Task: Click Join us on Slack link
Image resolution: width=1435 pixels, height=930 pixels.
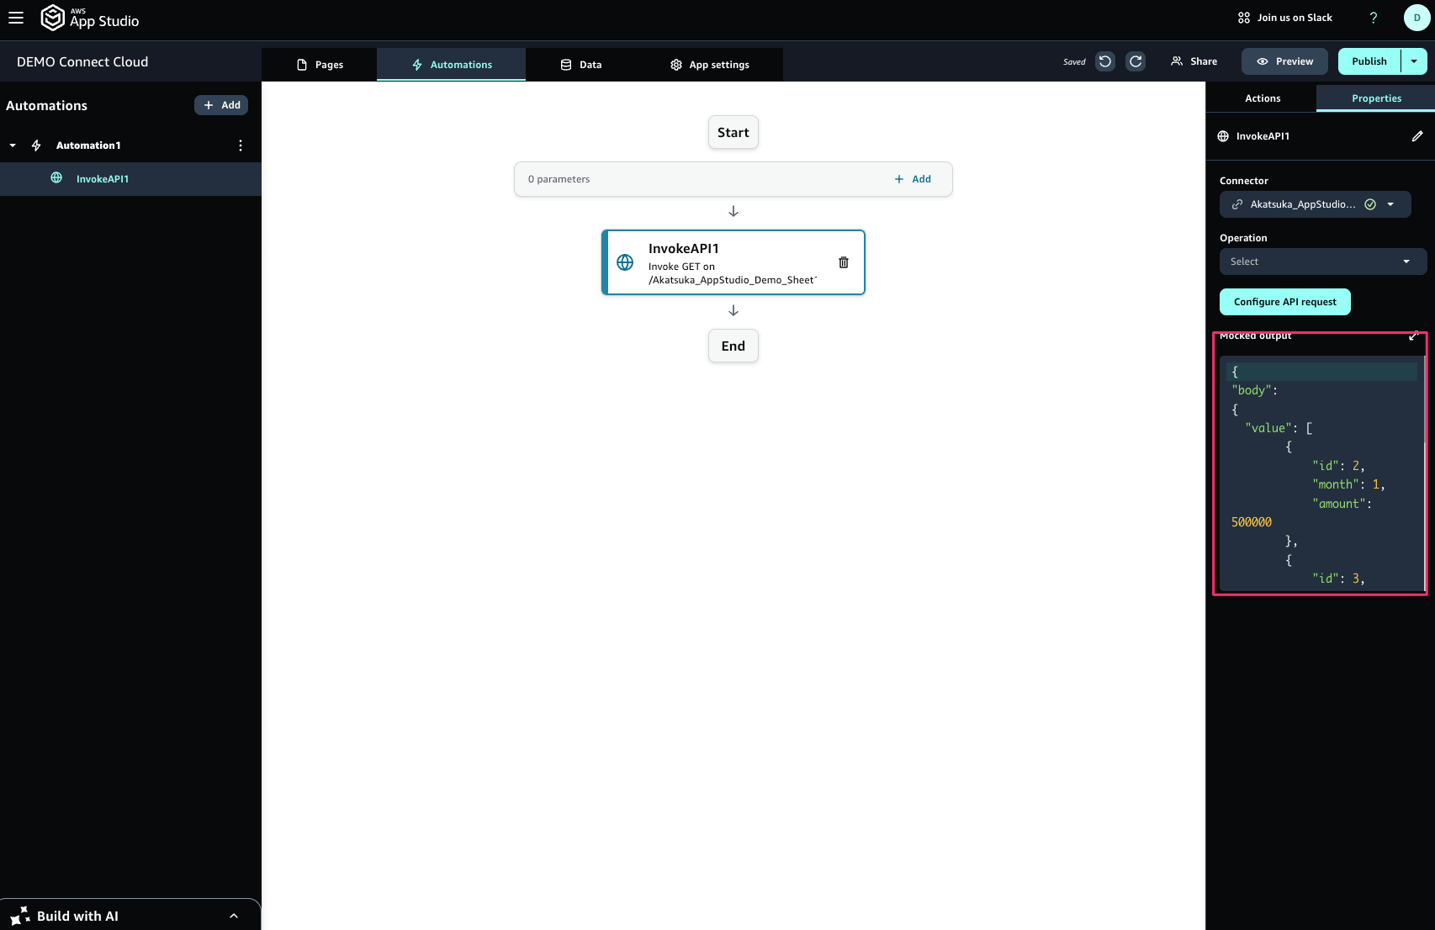Action: 1284,18
